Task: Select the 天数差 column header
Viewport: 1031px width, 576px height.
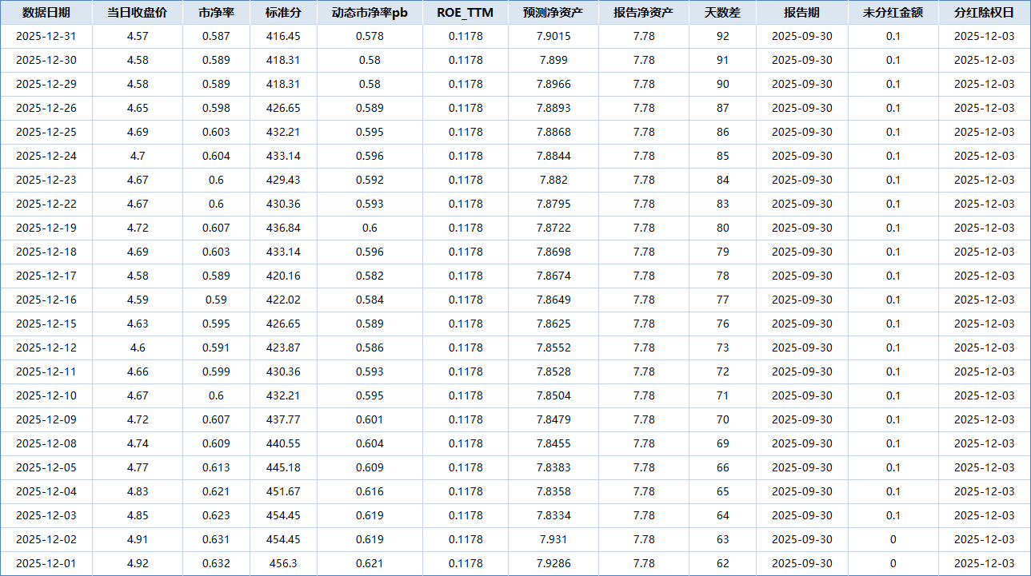Action: point(722,13)
